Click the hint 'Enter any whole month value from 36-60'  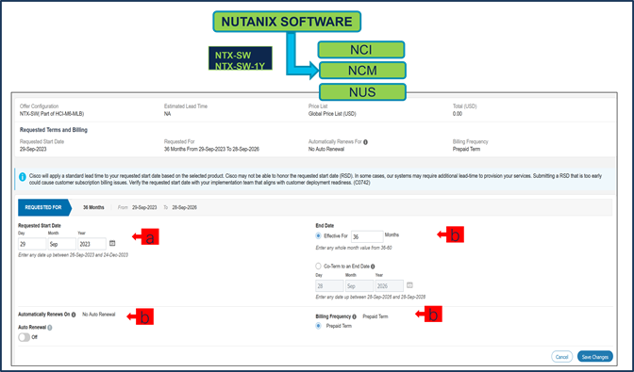tap(354, 248)
